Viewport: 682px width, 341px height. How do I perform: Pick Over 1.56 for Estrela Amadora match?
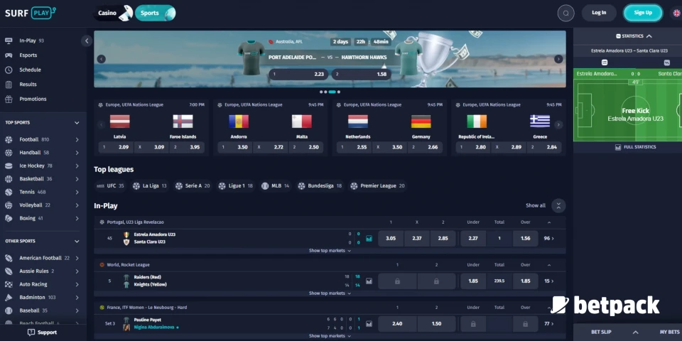click(x=526, y=239)
